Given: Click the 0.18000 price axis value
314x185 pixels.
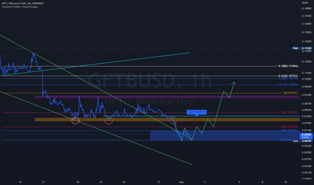Looking at the screenshot, I should tap(306, 8).
